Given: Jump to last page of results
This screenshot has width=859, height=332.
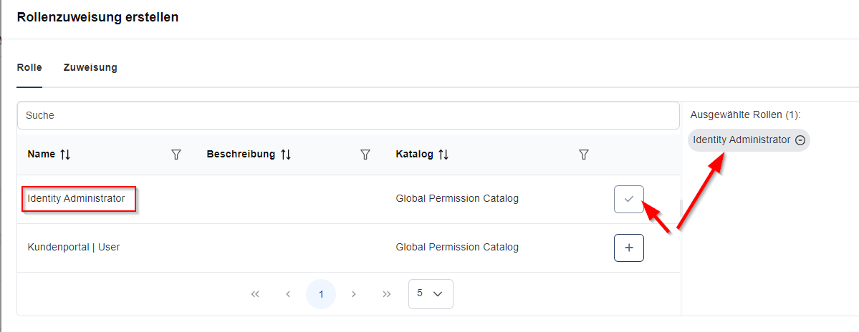Looking at the screenshot, I should 387,294.
